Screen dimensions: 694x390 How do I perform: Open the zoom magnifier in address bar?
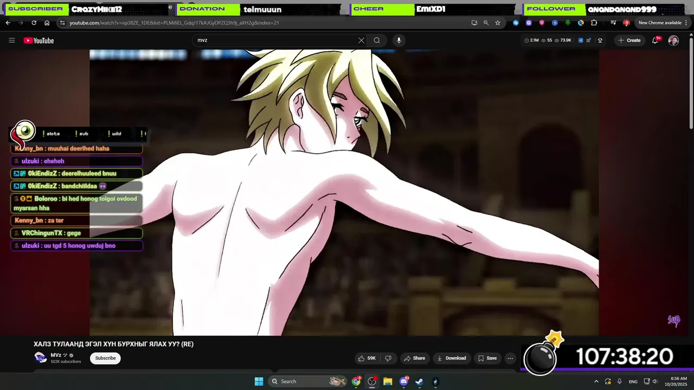point(486,23)
